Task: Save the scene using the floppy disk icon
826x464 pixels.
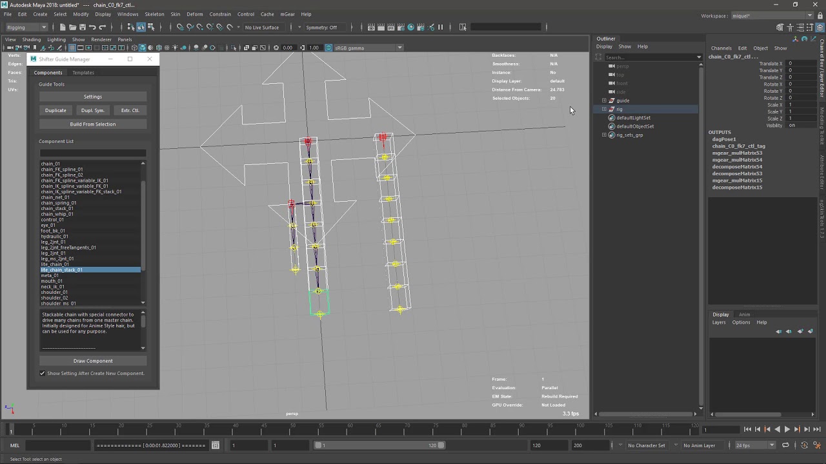Action: (83, 27)
